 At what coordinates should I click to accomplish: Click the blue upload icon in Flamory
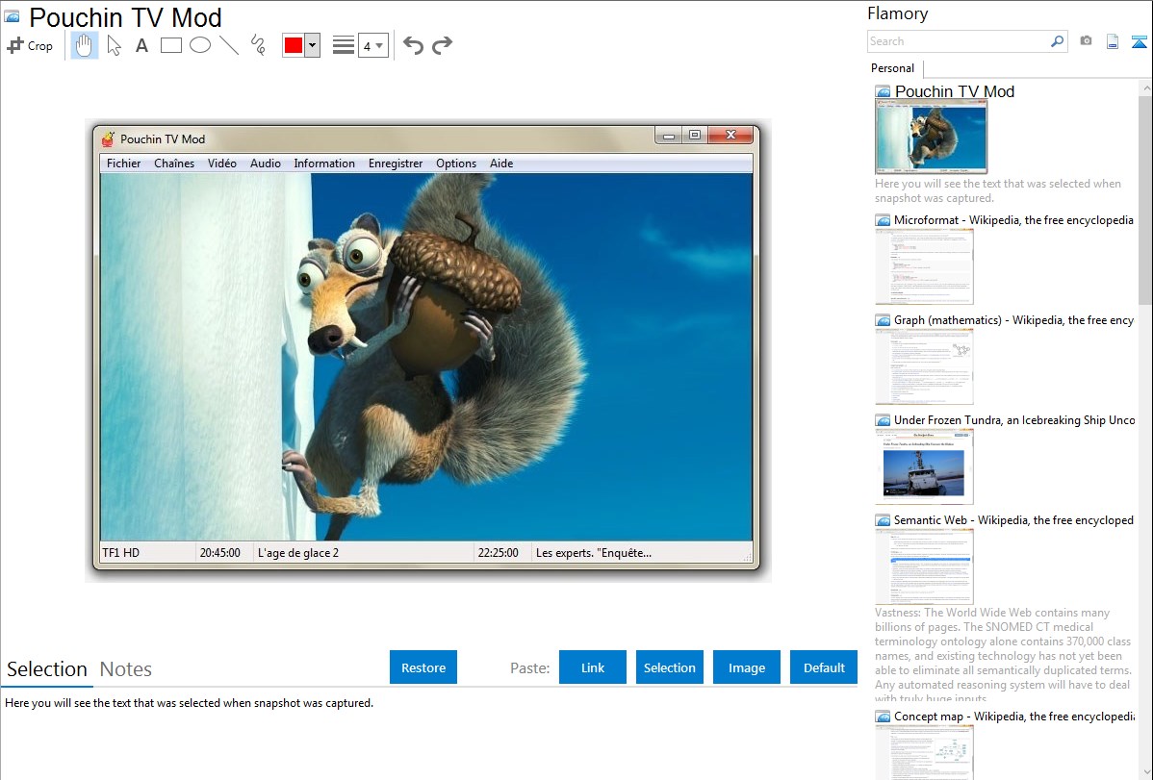point(1139,42)
